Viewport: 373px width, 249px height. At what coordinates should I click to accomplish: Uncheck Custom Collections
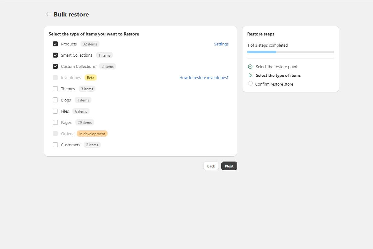(55, 66)
